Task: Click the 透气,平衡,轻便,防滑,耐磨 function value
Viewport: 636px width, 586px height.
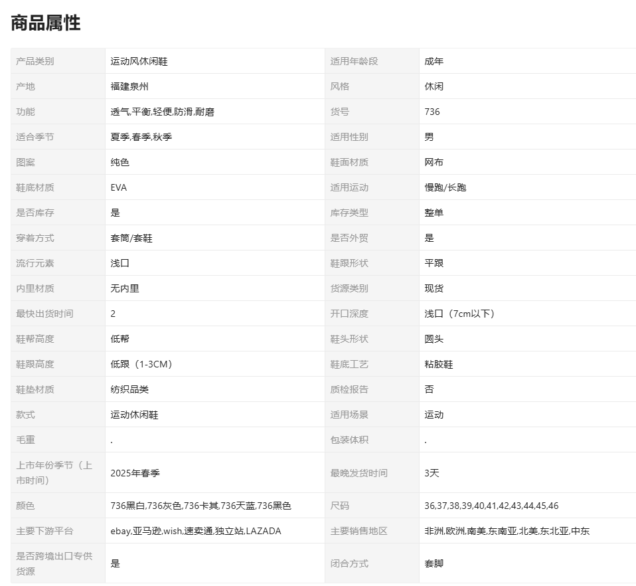Action: (162, 112)
